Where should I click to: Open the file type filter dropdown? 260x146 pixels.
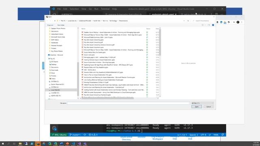(x=202, y=103)
